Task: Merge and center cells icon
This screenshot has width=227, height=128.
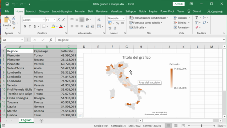Action: 99,26
